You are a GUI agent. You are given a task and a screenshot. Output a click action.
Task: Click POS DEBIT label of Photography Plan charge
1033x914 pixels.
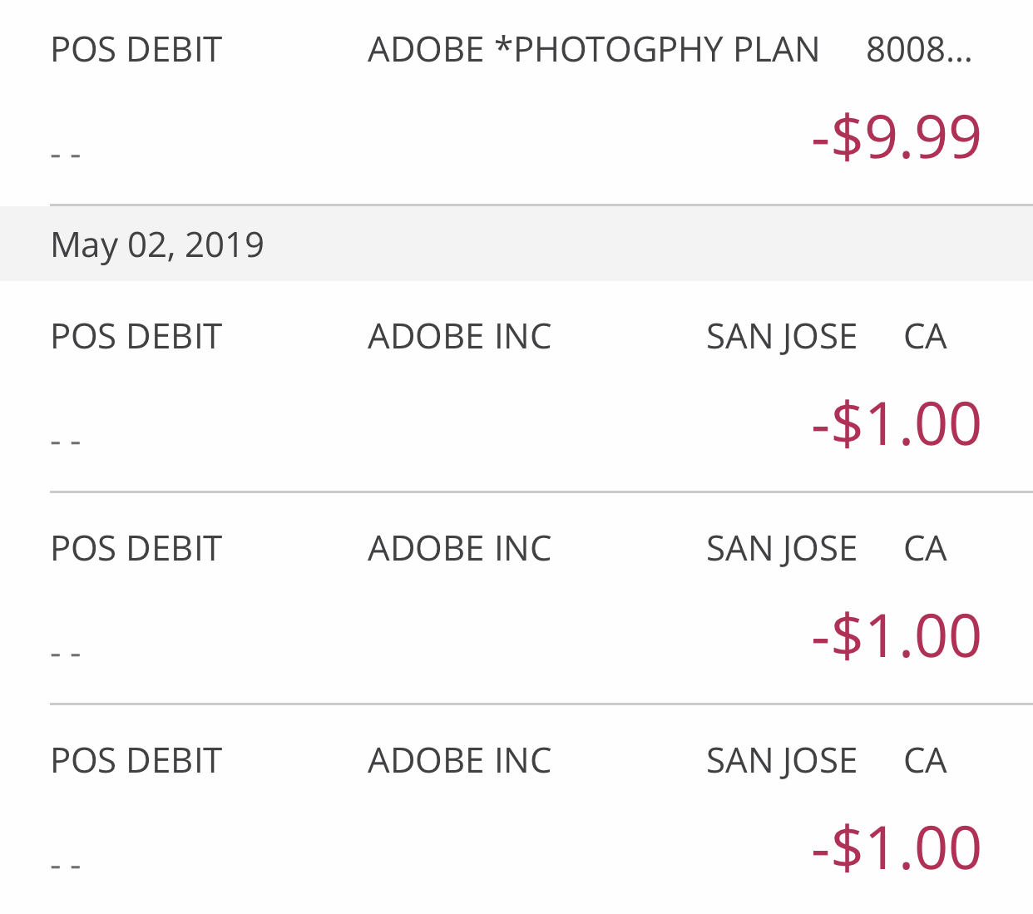[x=136, y=50]
